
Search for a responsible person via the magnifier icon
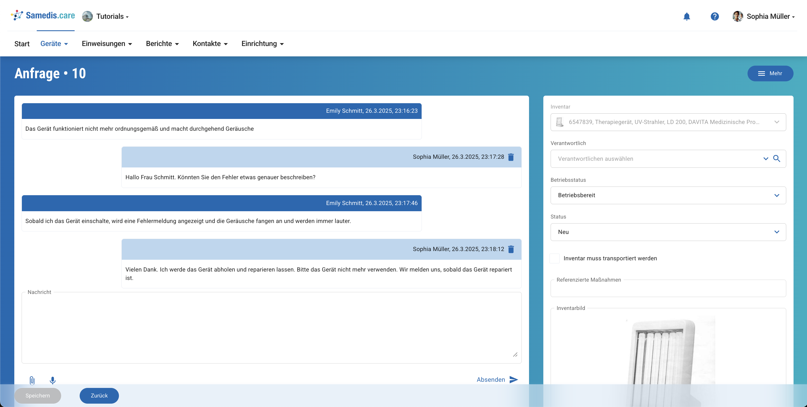coord(777,158)
